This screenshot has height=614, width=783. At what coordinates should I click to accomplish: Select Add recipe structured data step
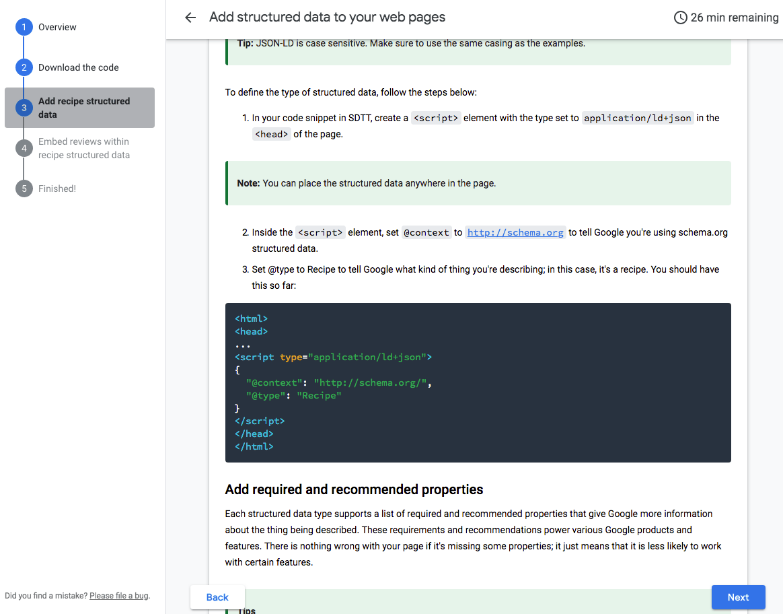[84, 108]
